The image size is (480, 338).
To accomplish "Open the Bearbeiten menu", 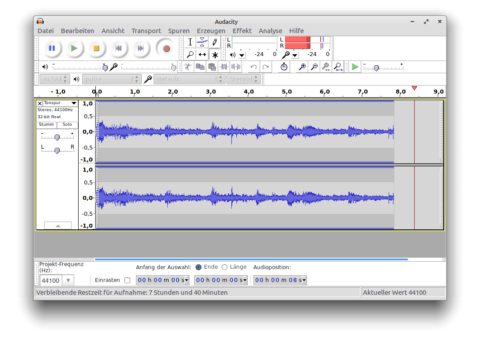I will point(77,31).
